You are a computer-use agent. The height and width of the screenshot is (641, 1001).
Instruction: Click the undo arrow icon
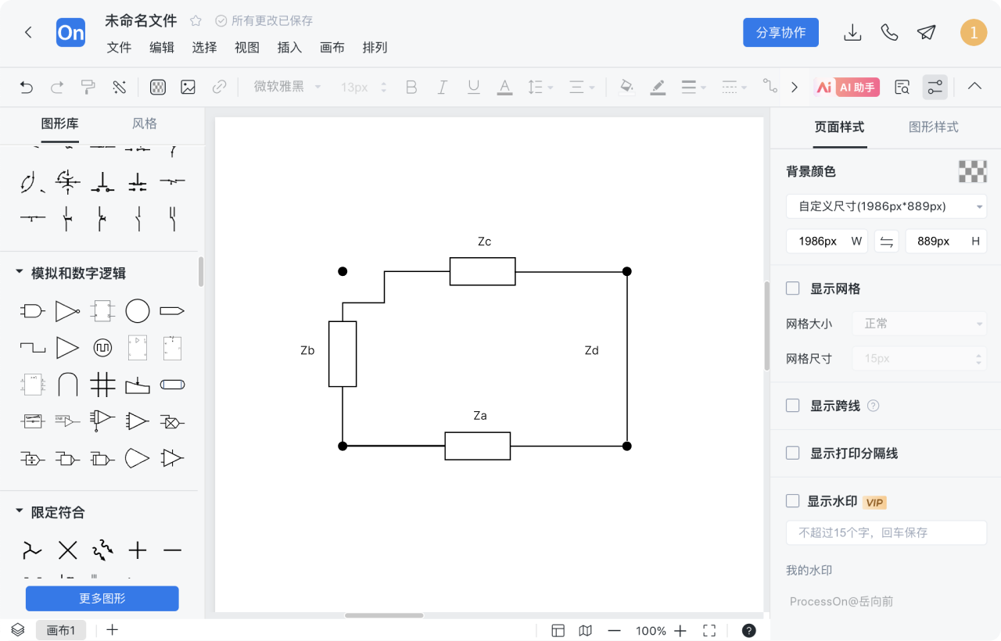coord(27,88)
